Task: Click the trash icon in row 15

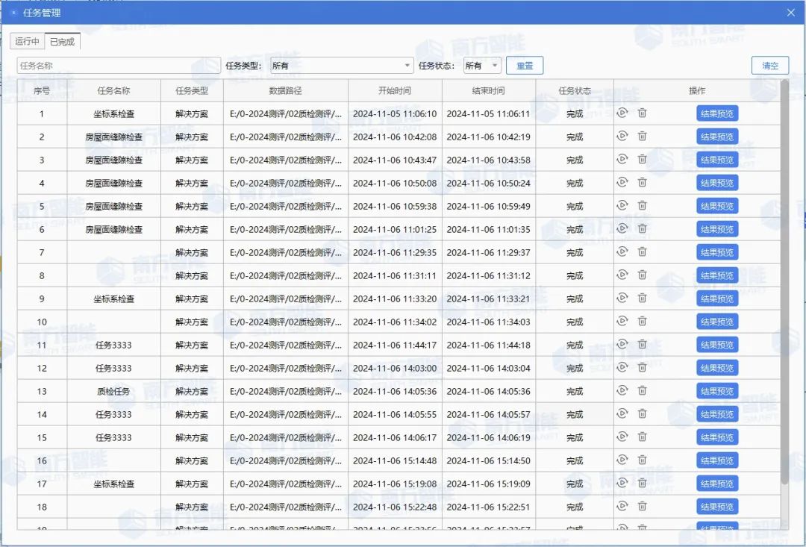Action: pyautogui.click(x=642, y=437)
